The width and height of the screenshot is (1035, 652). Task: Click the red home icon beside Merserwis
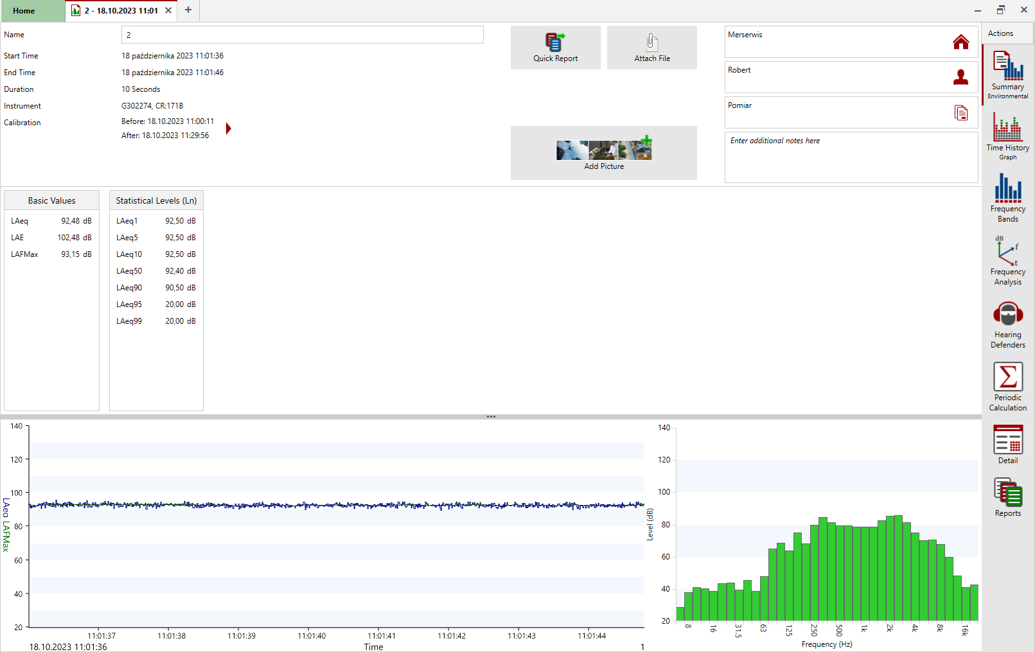pyautogui.click(x=960, y=42)
